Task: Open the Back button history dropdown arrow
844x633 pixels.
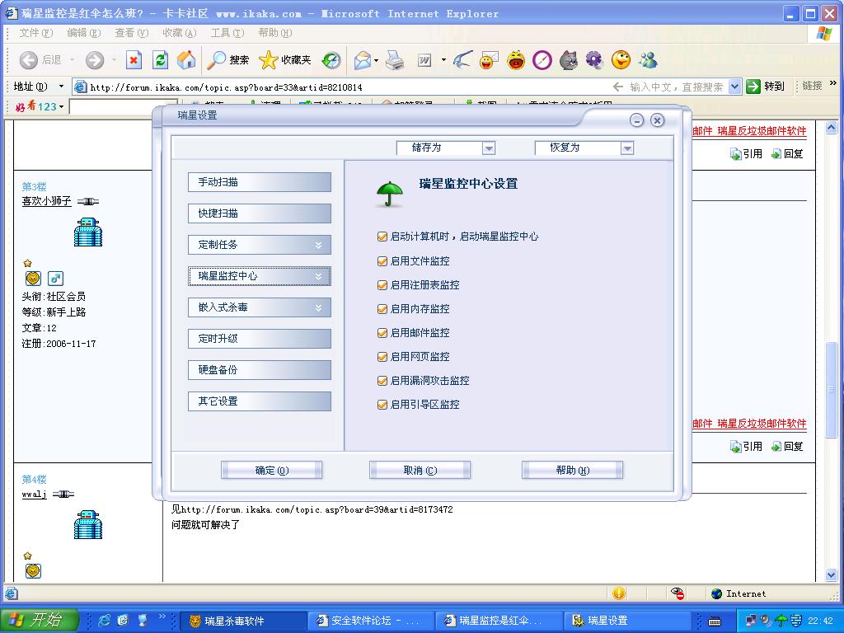Action: coord(72,59)
